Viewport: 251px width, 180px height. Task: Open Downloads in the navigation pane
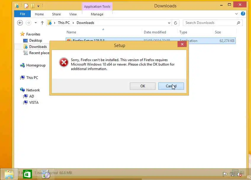point(38,47)
